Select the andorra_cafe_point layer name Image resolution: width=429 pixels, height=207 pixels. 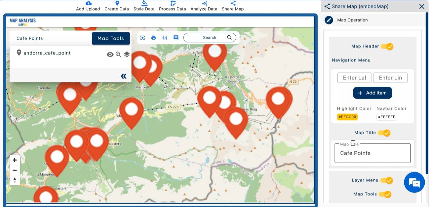(x=47, y=53)
